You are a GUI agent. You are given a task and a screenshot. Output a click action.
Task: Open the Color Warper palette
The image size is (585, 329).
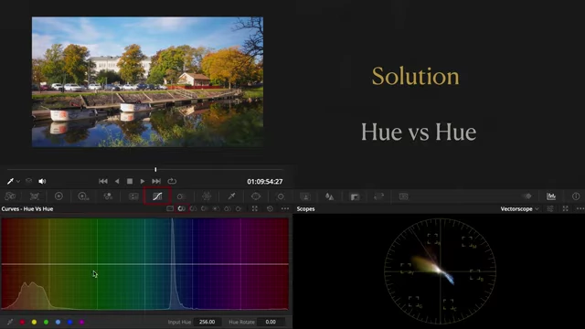click(207, 196)
